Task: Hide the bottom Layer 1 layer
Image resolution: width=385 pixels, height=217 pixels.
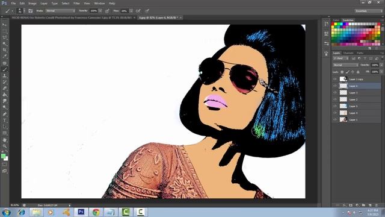Action: pos(335,119)
